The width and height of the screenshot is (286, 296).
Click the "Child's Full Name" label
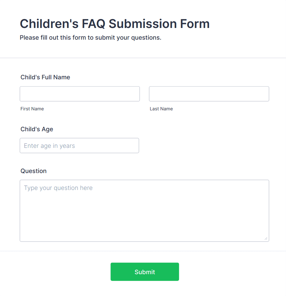[x=45, y=77]
